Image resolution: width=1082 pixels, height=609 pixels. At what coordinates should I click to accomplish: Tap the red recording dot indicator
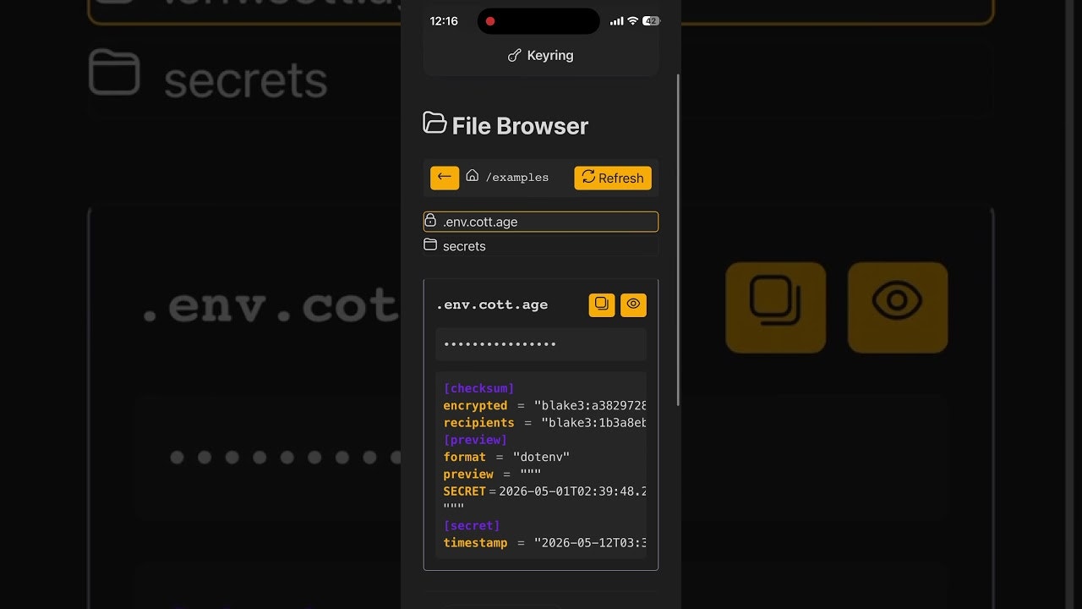point(489,21)
